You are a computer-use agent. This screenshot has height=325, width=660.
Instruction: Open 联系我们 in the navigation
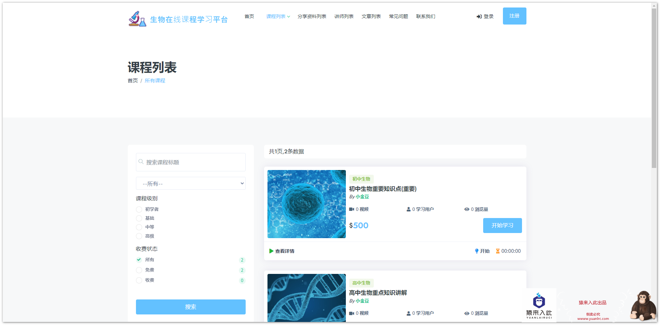click(426, 16)
